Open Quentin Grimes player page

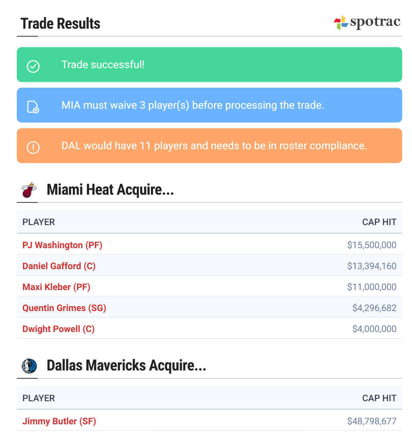pyautogui.click(x=64, y=308)
